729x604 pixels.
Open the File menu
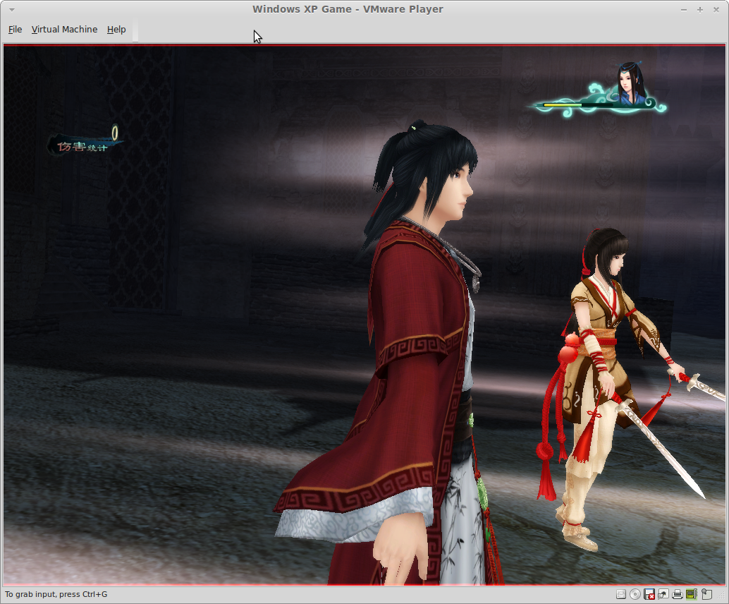click(x=15, y=30)
